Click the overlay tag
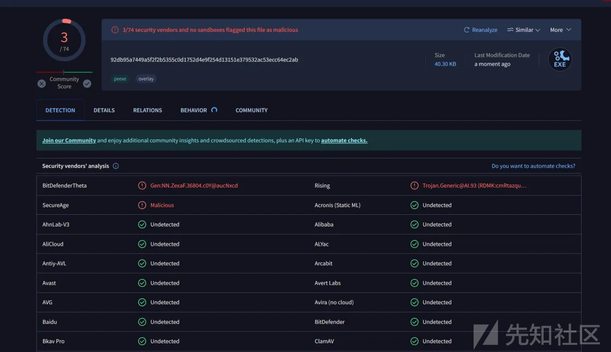This screenshot has height=352, width=611. 146,79
